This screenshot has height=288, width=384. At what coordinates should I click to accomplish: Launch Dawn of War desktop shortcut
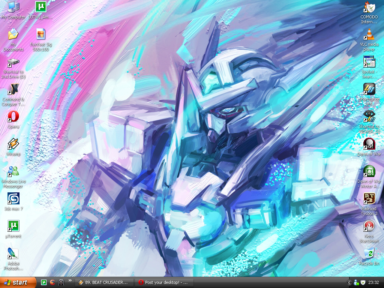click(369, 147)
